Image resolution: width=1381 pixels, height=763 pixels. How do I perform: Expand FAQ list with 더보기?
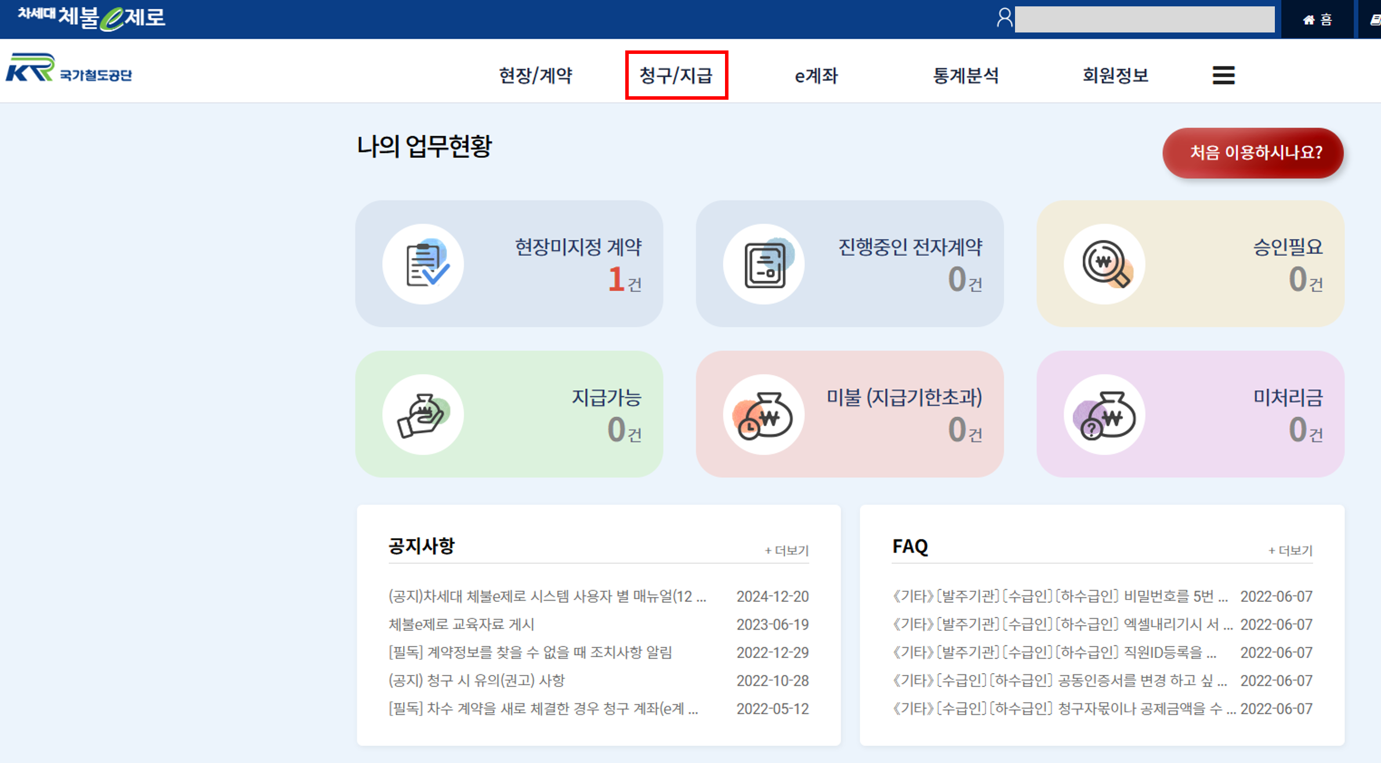point(1290,550)
